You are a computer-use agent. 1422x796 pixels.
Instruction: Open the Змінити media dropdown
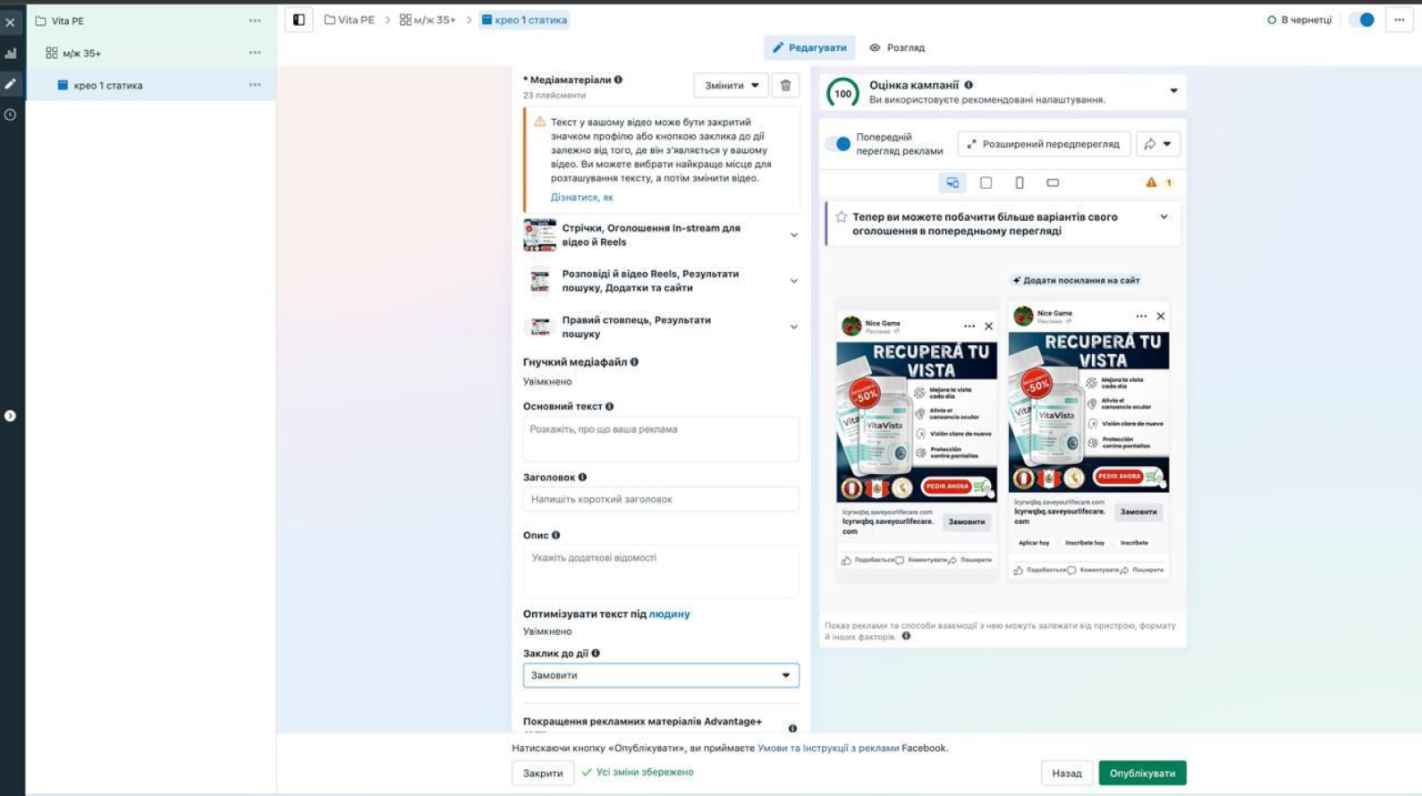tap(731, 86)
